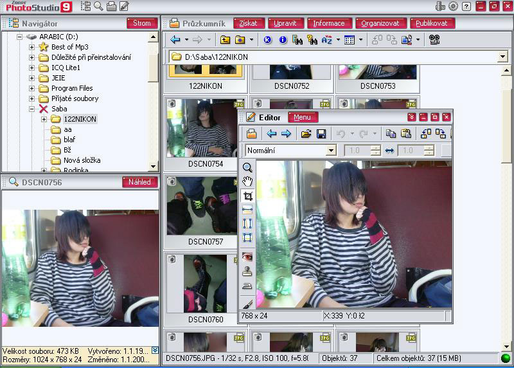Click the AZ sort icon
Image resolution: width=514 pixels, height=368 pixels.
pyautogui.click(x=327, y=40)
